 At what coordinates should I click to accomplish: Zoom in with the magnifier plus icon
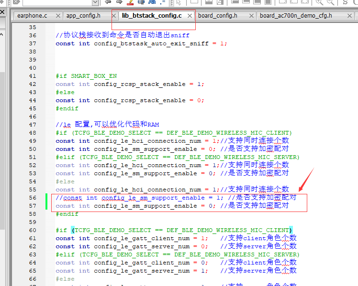[319, 2]
